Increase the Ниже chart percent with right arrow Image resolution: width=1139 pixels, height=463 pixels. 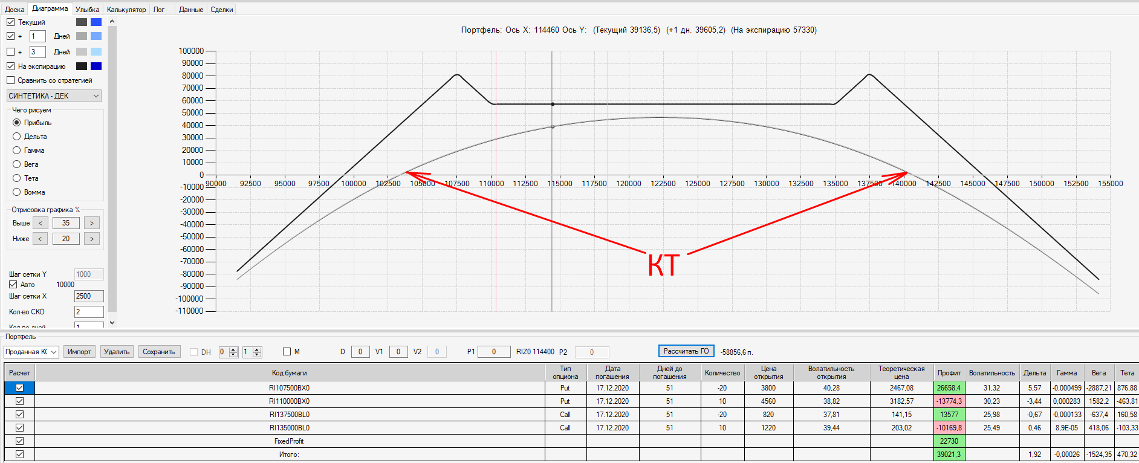(92, 239)
